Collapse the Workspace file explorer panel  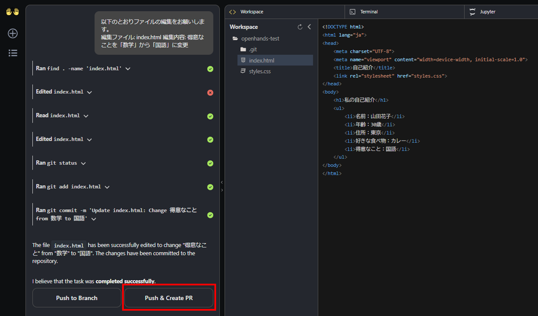pyautogui.click(x=309, y=27)
